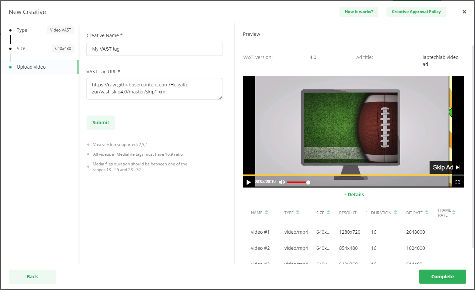475x290 pixels.
Task: Click the Submit button
Action: [x=101, y=123]
